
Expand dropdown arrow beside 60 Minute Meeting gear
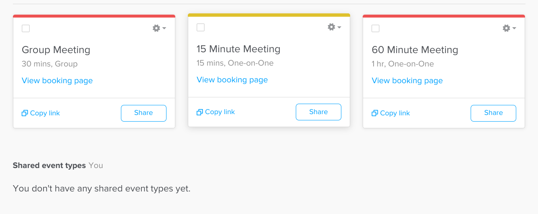[x=514, y=28]
